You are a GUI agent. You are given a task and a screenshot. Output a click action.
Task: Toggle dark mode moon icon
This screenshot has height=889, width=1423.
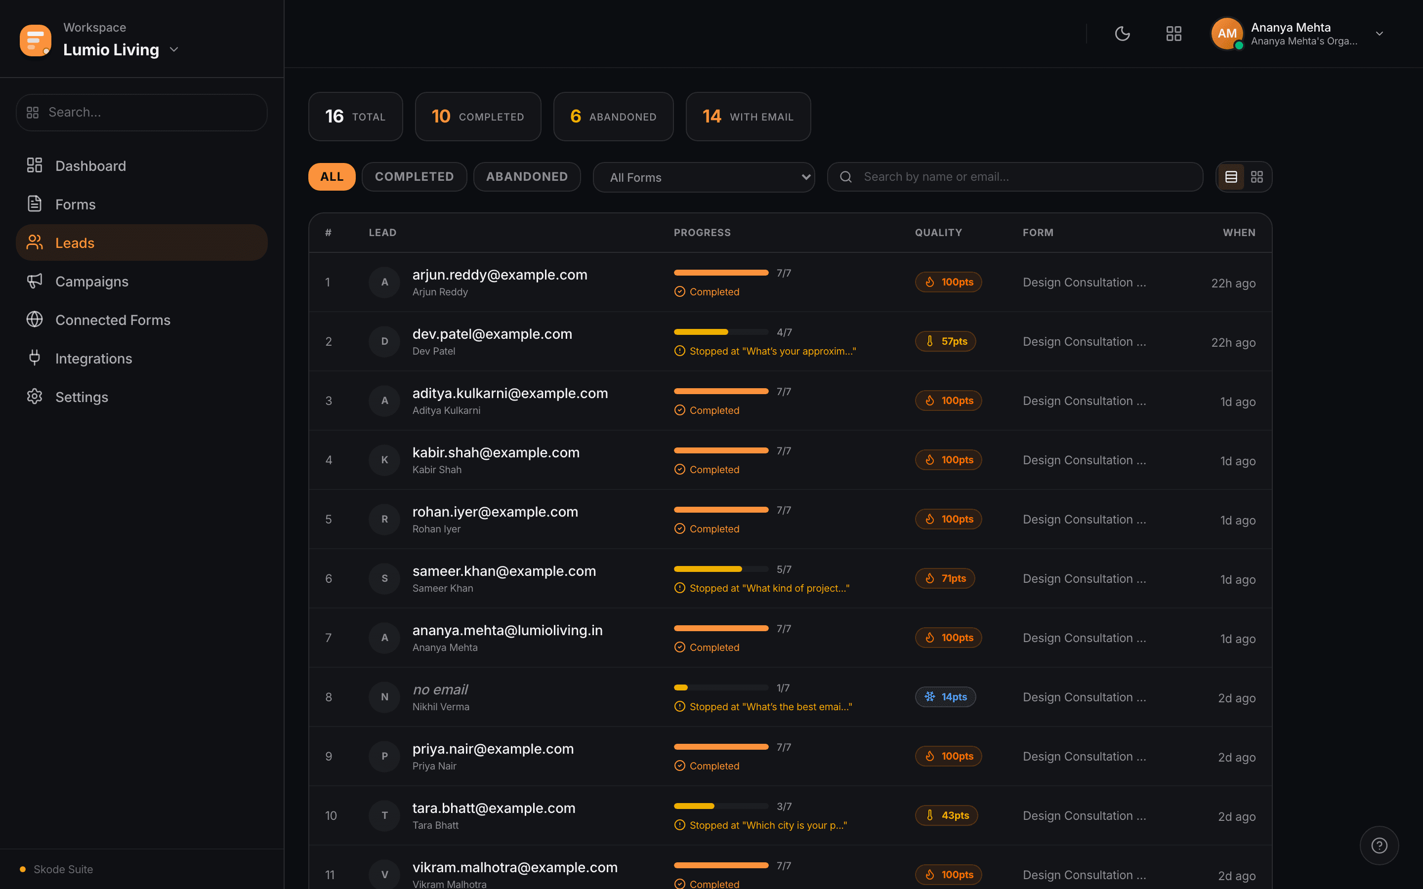[x=1122, y=34]
